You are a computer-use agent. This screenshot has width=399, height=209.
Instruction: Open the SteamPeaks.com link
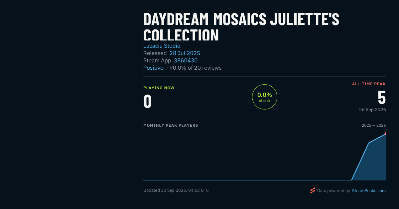[x=369, y=191]
